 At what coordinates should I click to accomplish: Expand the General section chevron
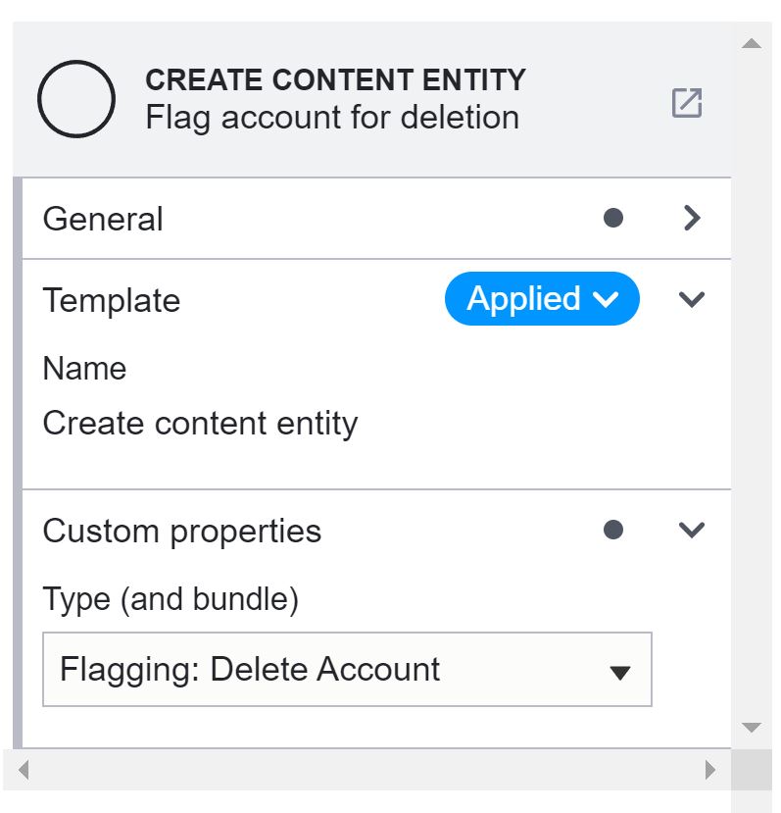pos(692,218)
